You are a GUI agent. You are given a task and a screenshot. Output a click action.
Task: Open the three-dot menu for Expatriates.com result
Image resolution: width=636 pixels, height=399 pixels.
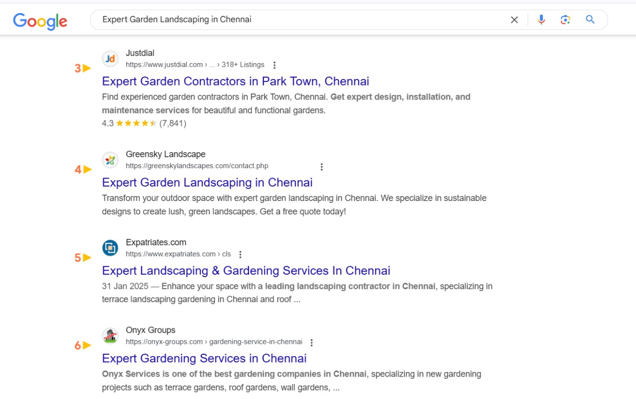click(x=240, y=254)
